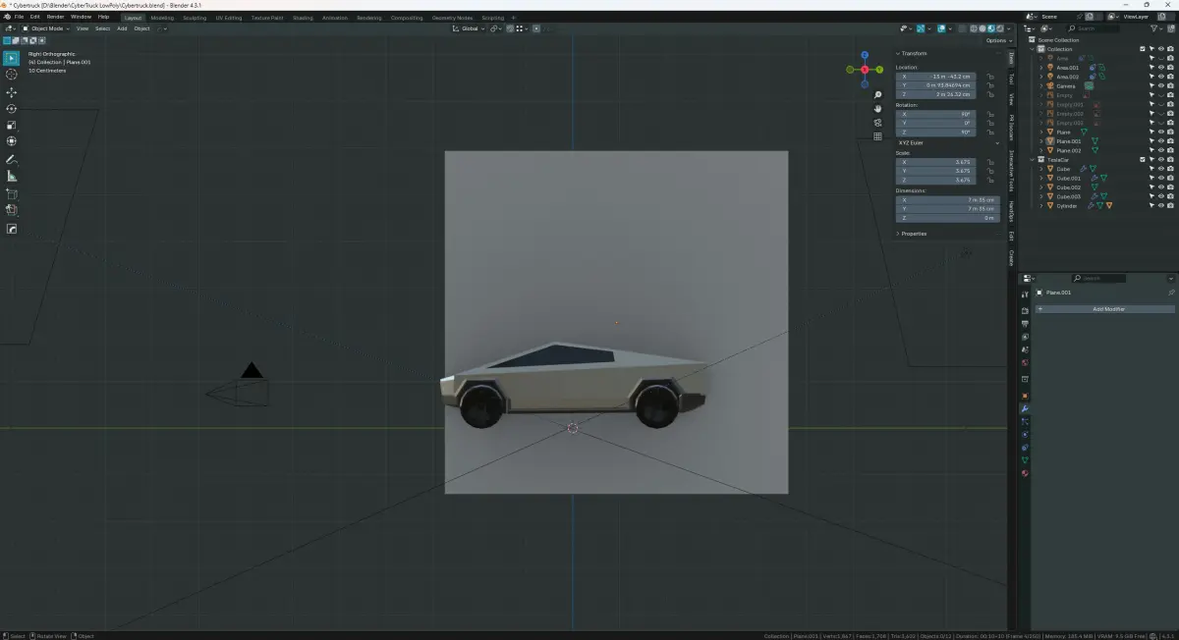This screenshot has width=1179, height=640.
Task: Disable Cube.003 in renders via camera icon
Action: pyautogui.click(x=1170, y=196)
